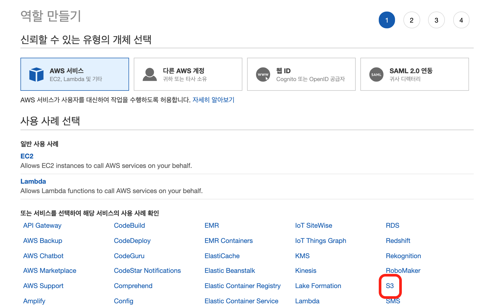Select the SAML 2.0 연동 entity card
This screenshot has width=480, height=308.
(415, 74)
